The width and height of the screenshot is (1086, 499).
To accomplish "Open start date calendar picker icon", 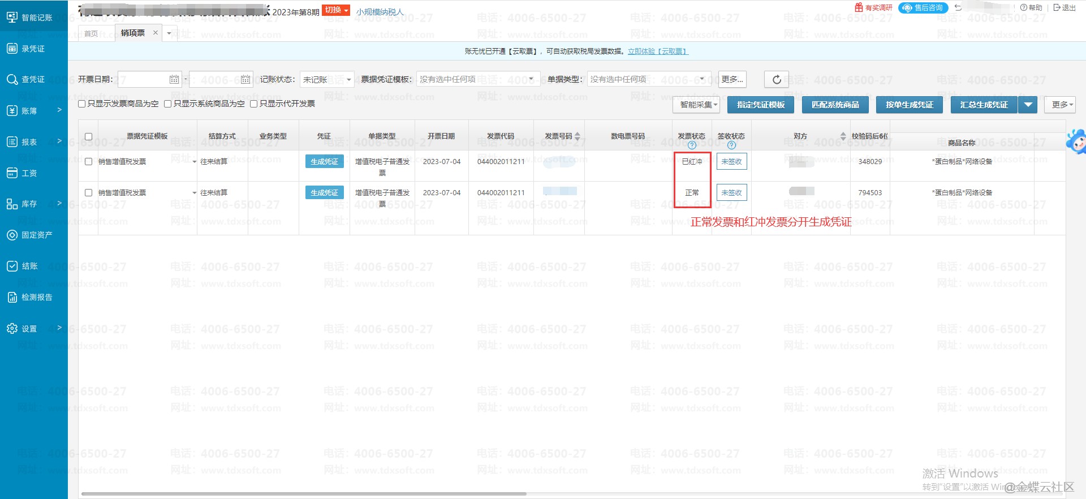I will (174, 80).
